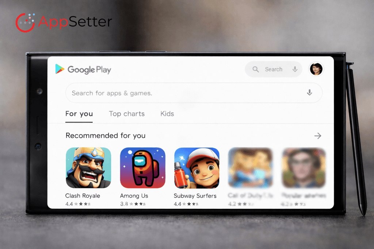Expand Recommended for you with the arrow
Screen dimensions: 374x249
[x=318, y=136]
